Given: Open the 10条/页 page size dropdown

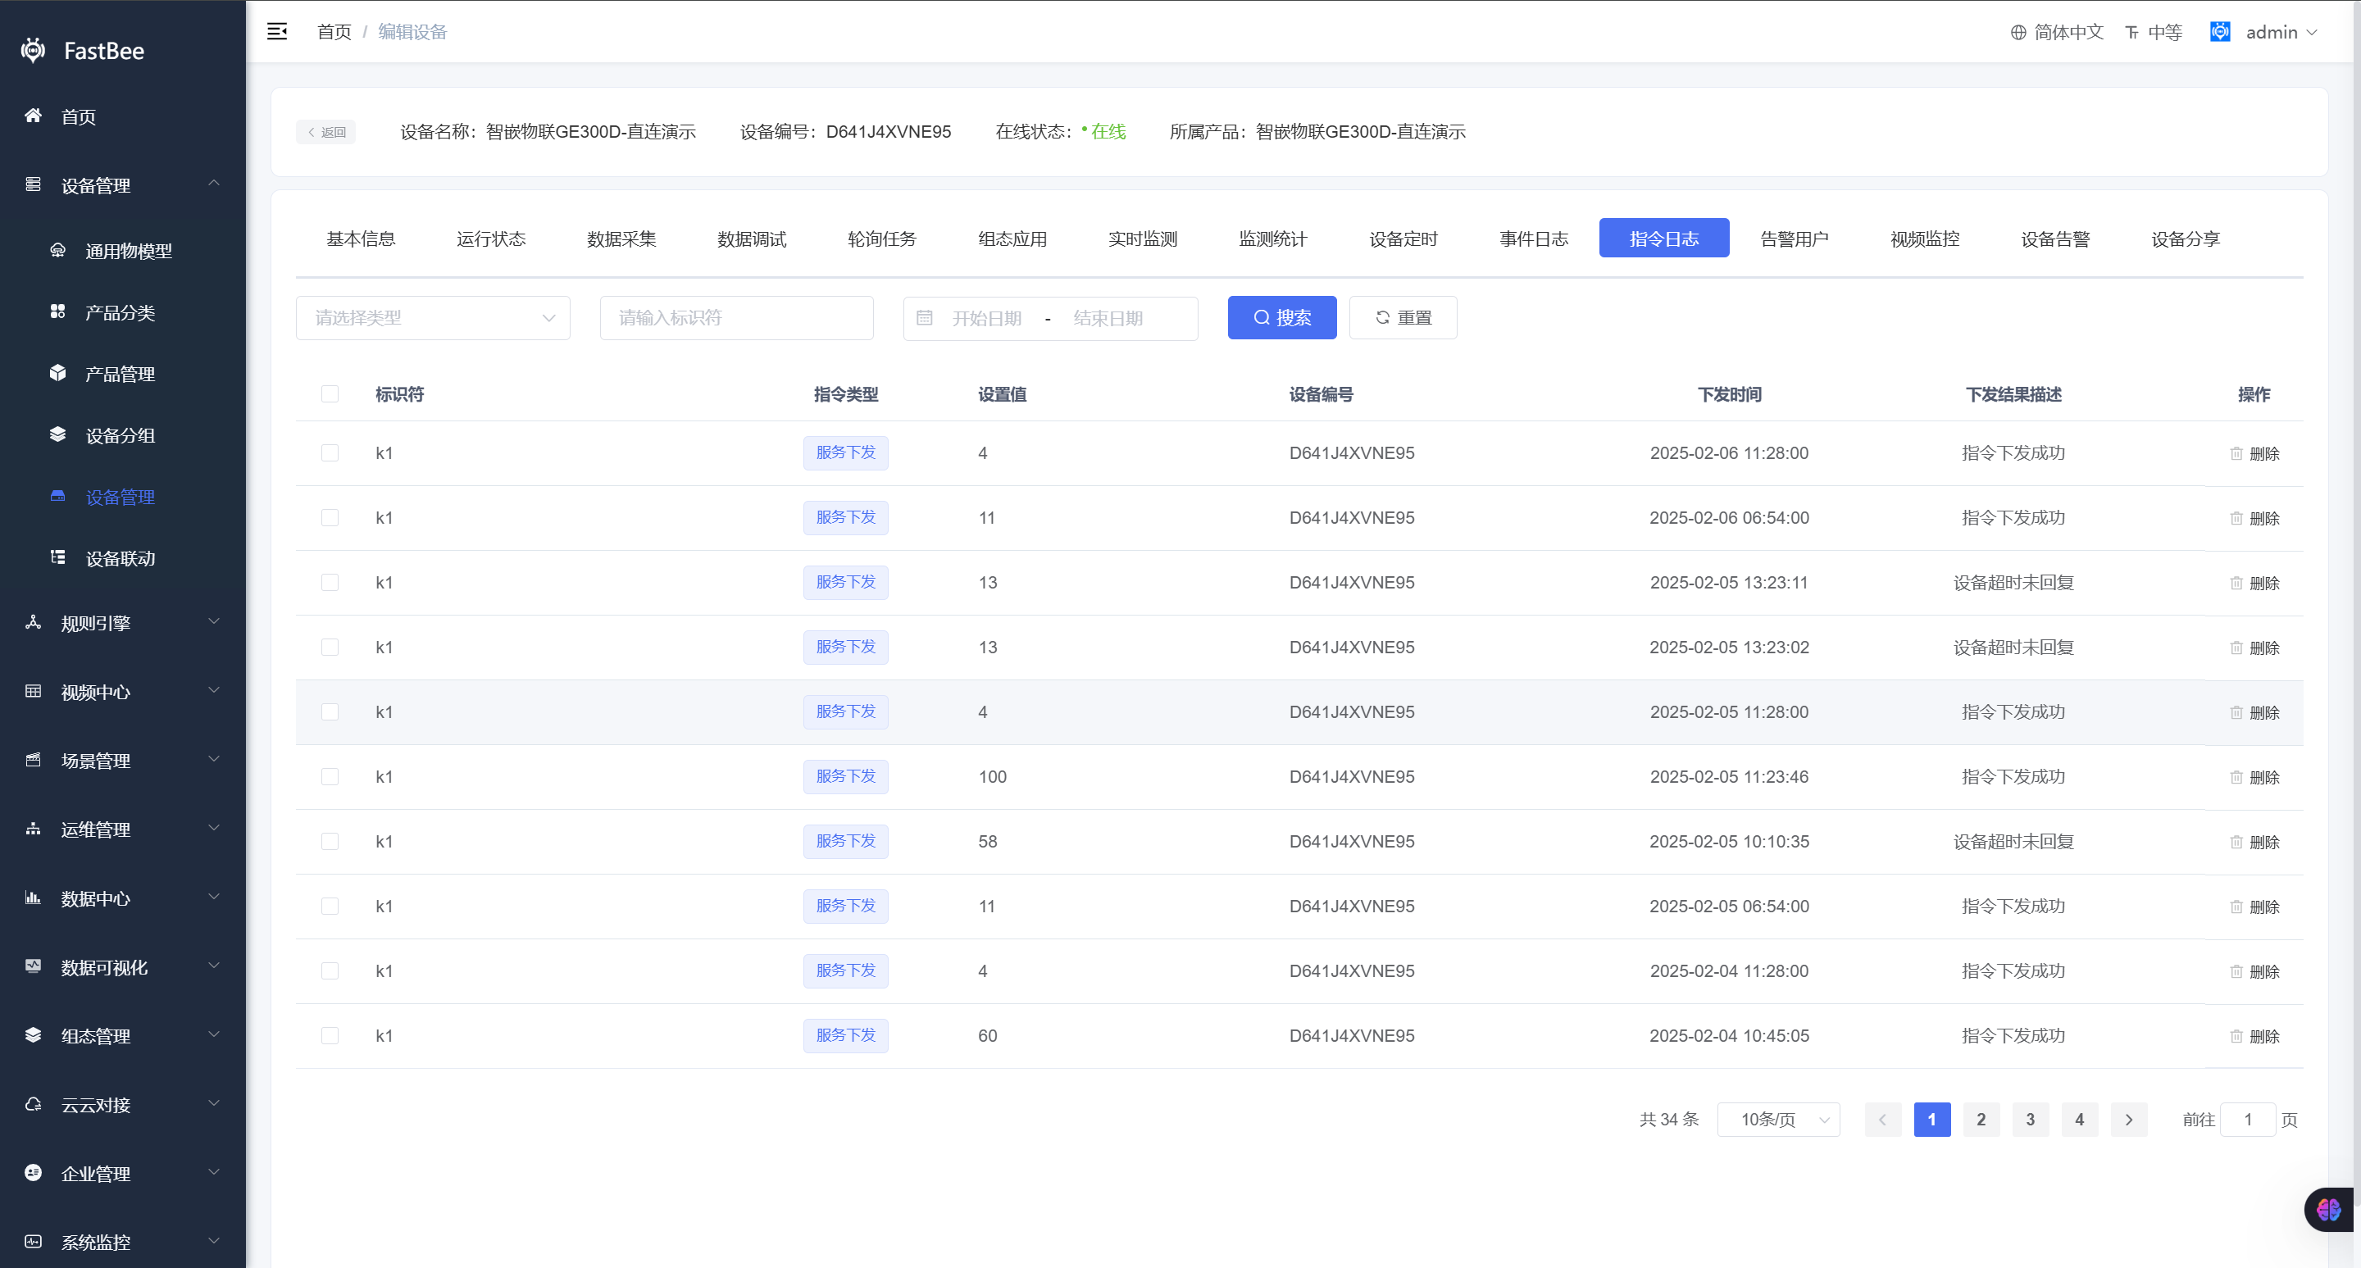Looking at the screenshot, I should coord(1778,1120).
